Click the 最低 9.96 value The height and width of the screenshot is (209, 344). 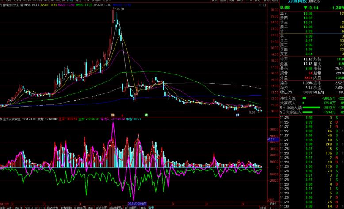309,69
